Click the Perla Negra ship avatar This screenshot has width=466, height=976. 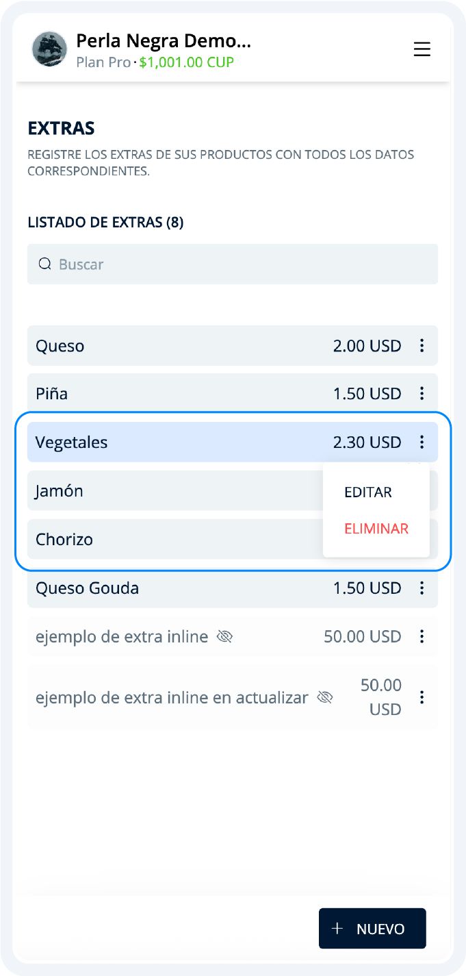click(49, 49)
